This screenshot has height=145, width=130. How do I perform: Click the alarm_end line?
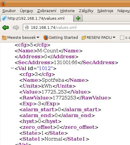click(57, 115)
